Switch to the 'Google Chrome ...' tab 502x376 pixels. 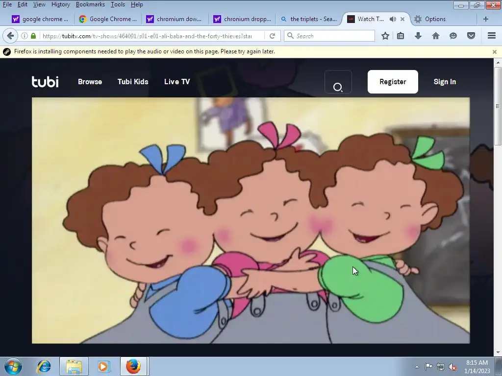tap(107, 19)
